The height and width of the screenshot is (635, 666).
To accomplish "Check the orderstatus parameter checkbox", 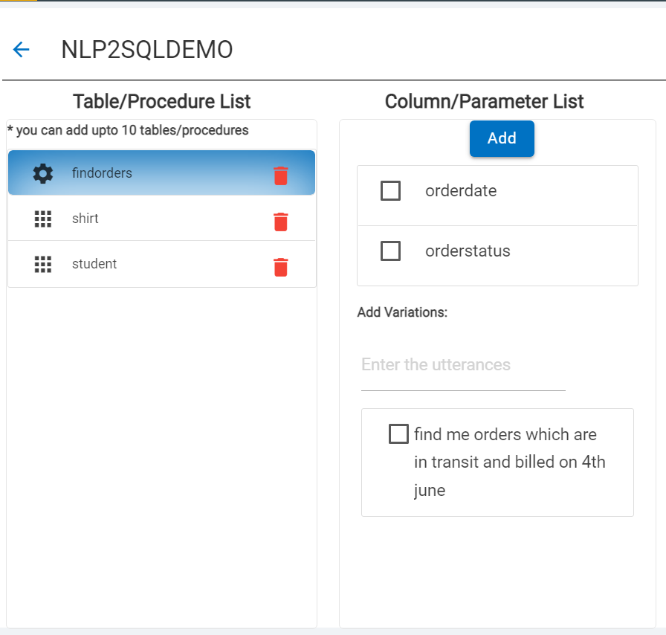I will (x=390, y=251).
